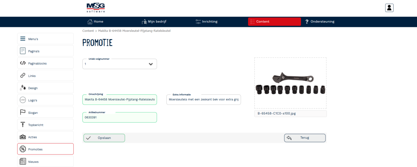Open the Uniek volgnummer dropdown
The height and width of the screenshot is (167, 417).
[119, 64]
